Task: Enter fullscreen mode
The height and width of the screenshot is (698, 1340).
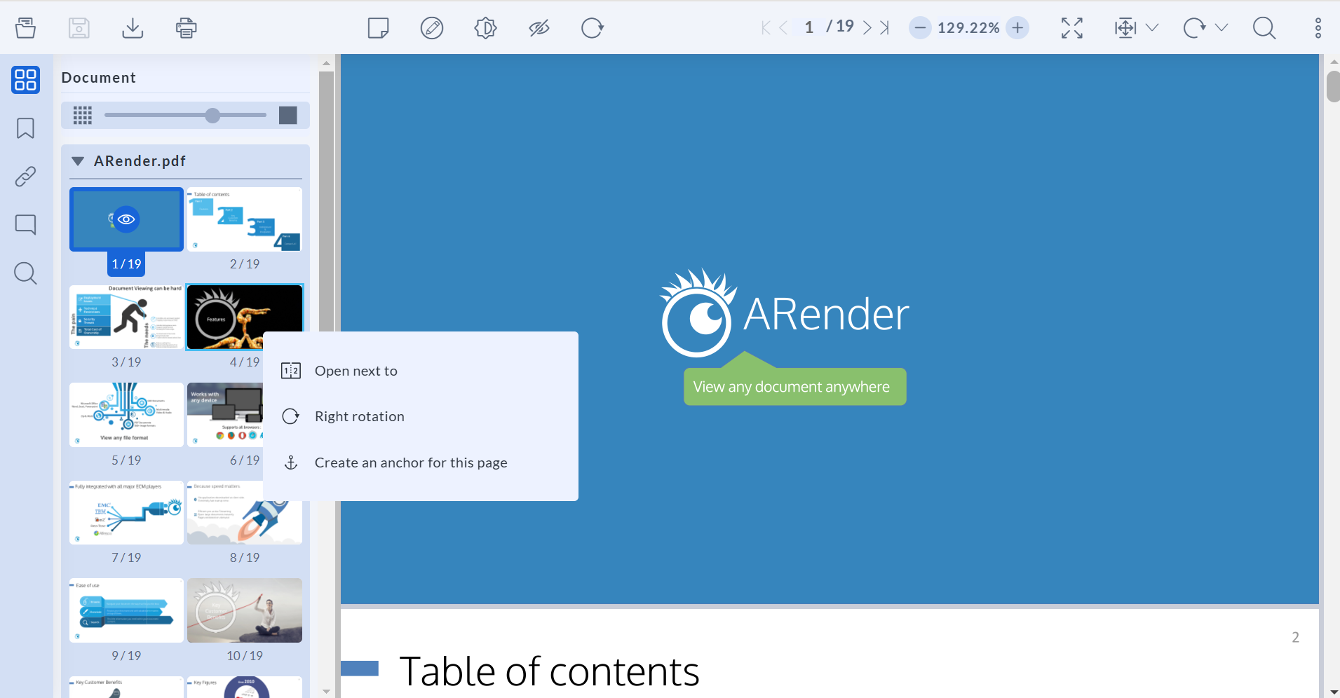Action: (1071, 28)
